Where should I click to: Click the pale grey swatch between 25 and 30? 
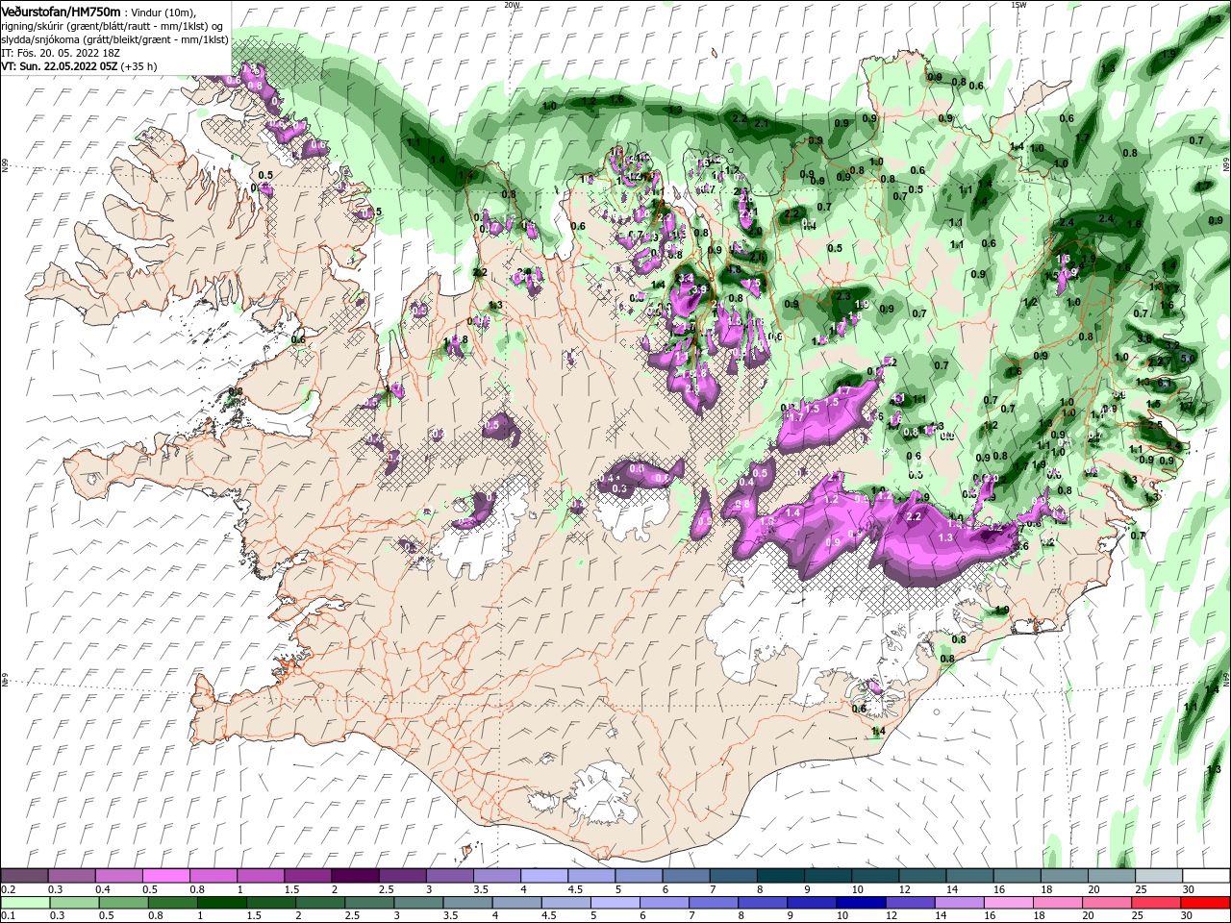pos(1157,876)
